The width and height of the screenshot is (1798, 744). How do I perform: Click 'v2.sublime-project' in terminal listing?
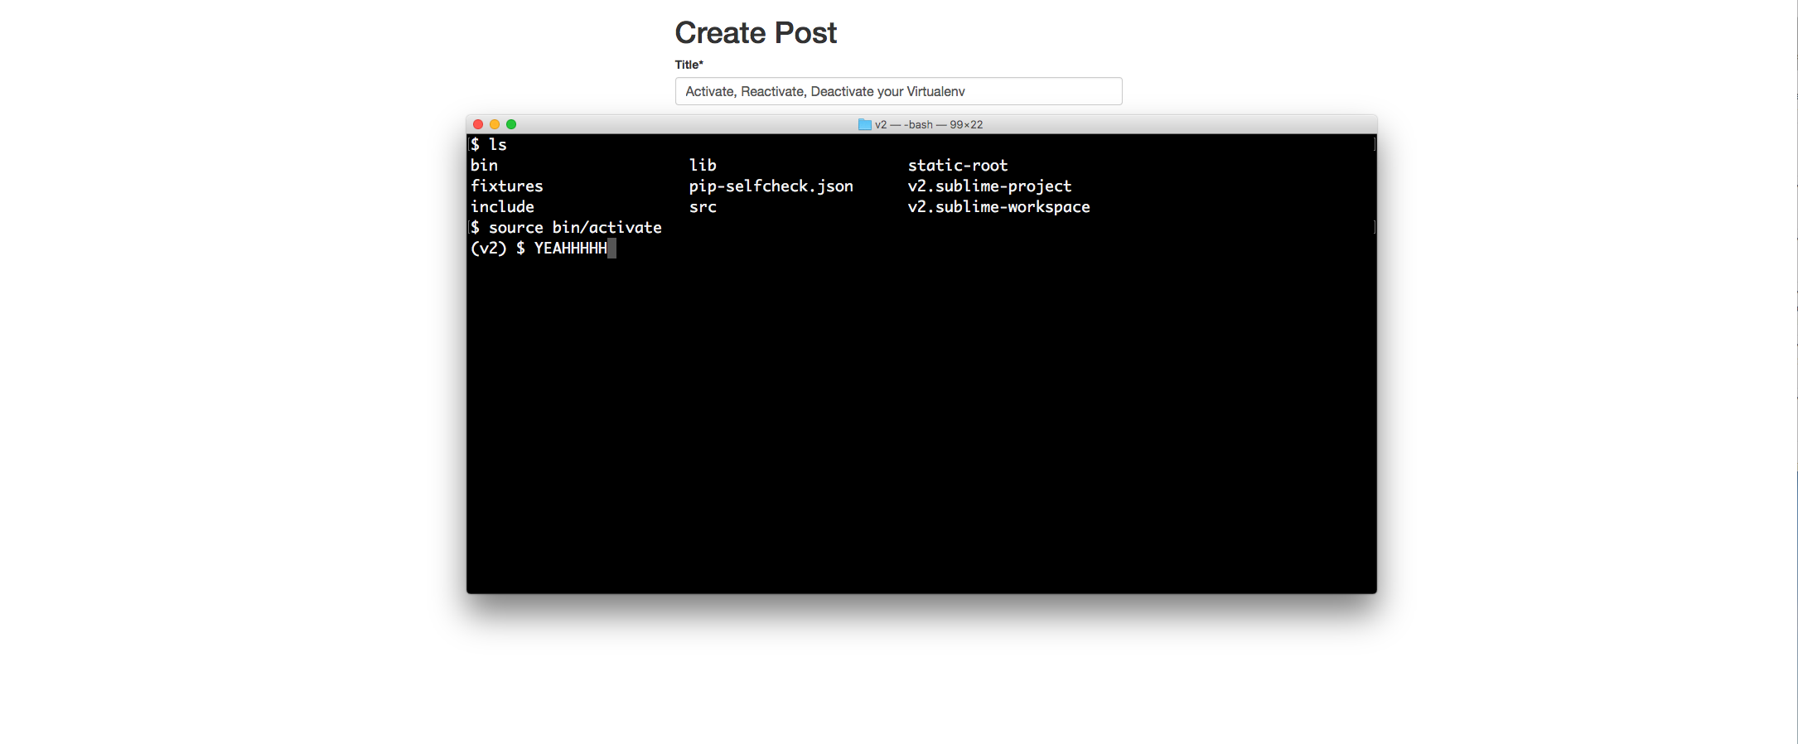coord(989,186)
